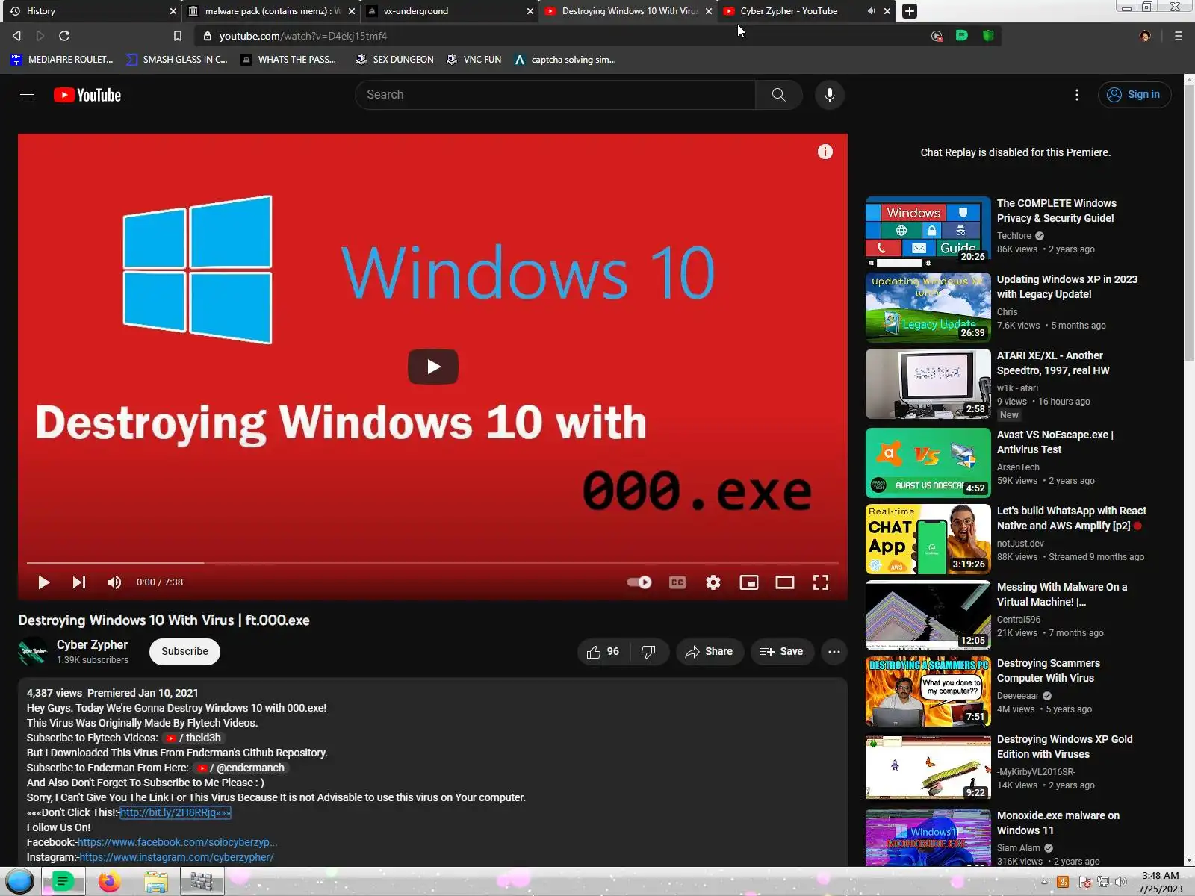Open a new browser tab
Screen dimensions: 1195x896
[910, 11]
